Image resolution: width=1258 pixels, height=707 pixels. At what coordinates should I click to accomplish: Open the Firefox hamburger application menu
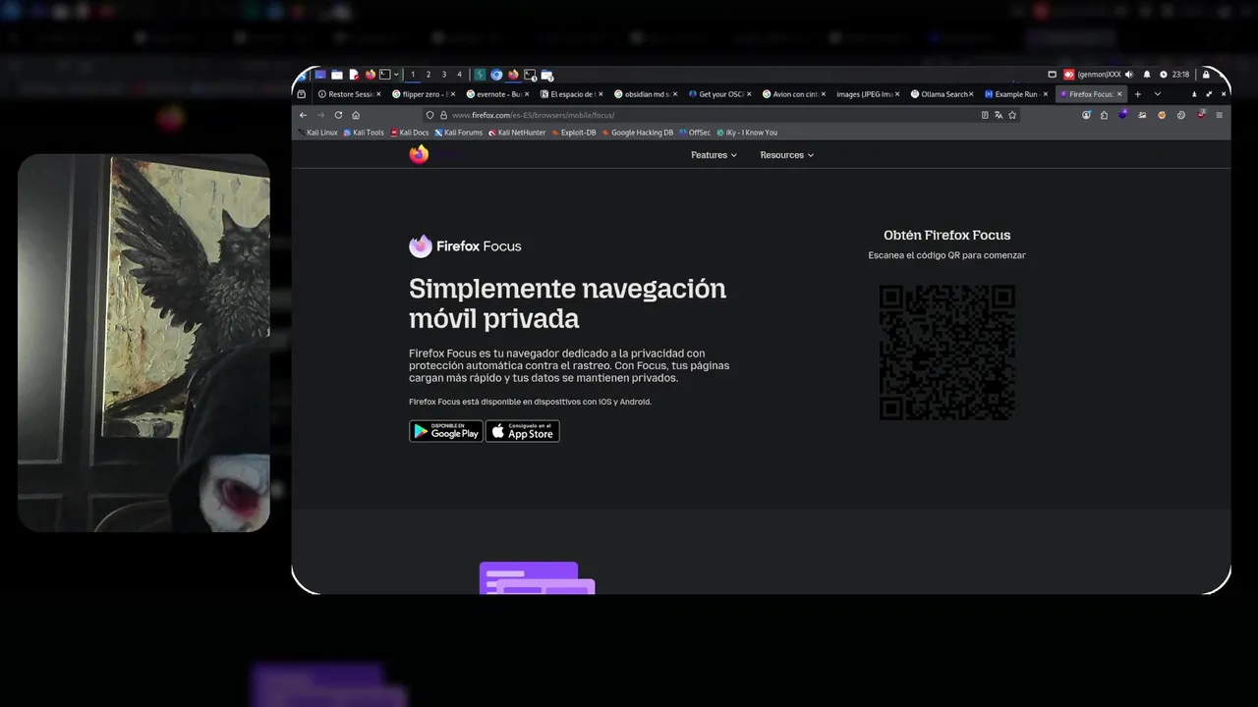[1220, 115]
